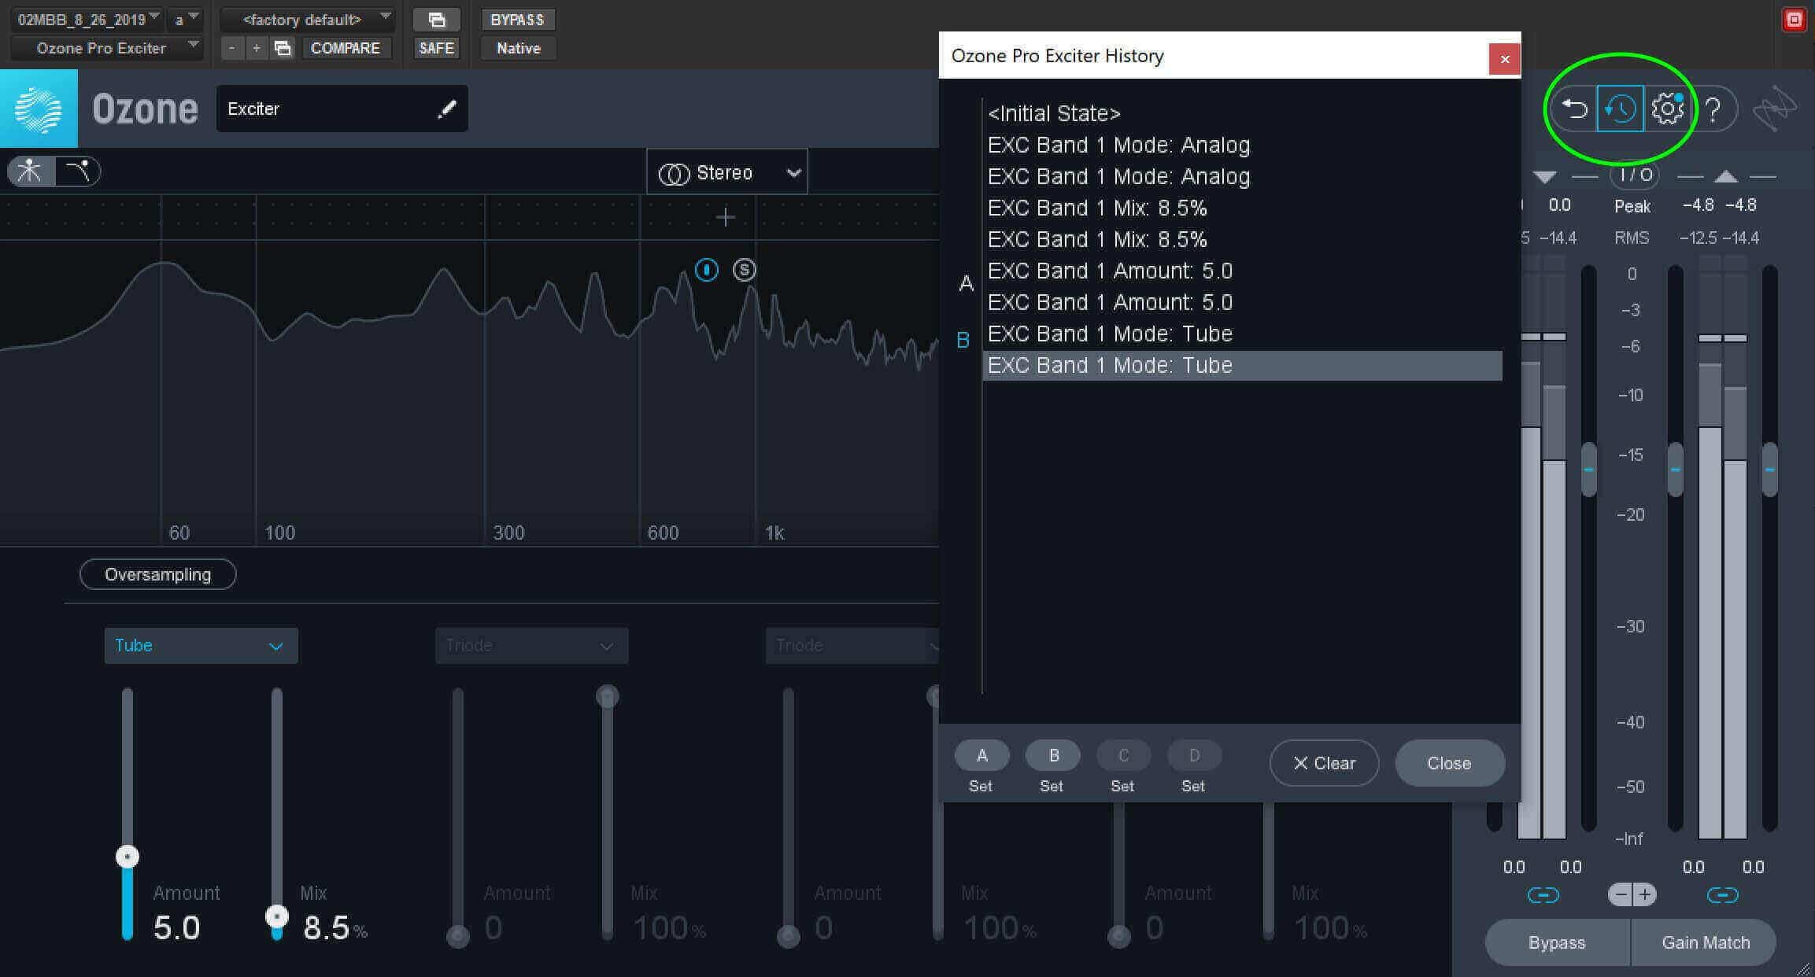
Task: Open the 02MBB_8_26_2019 track dropdown
Action: 86,20
